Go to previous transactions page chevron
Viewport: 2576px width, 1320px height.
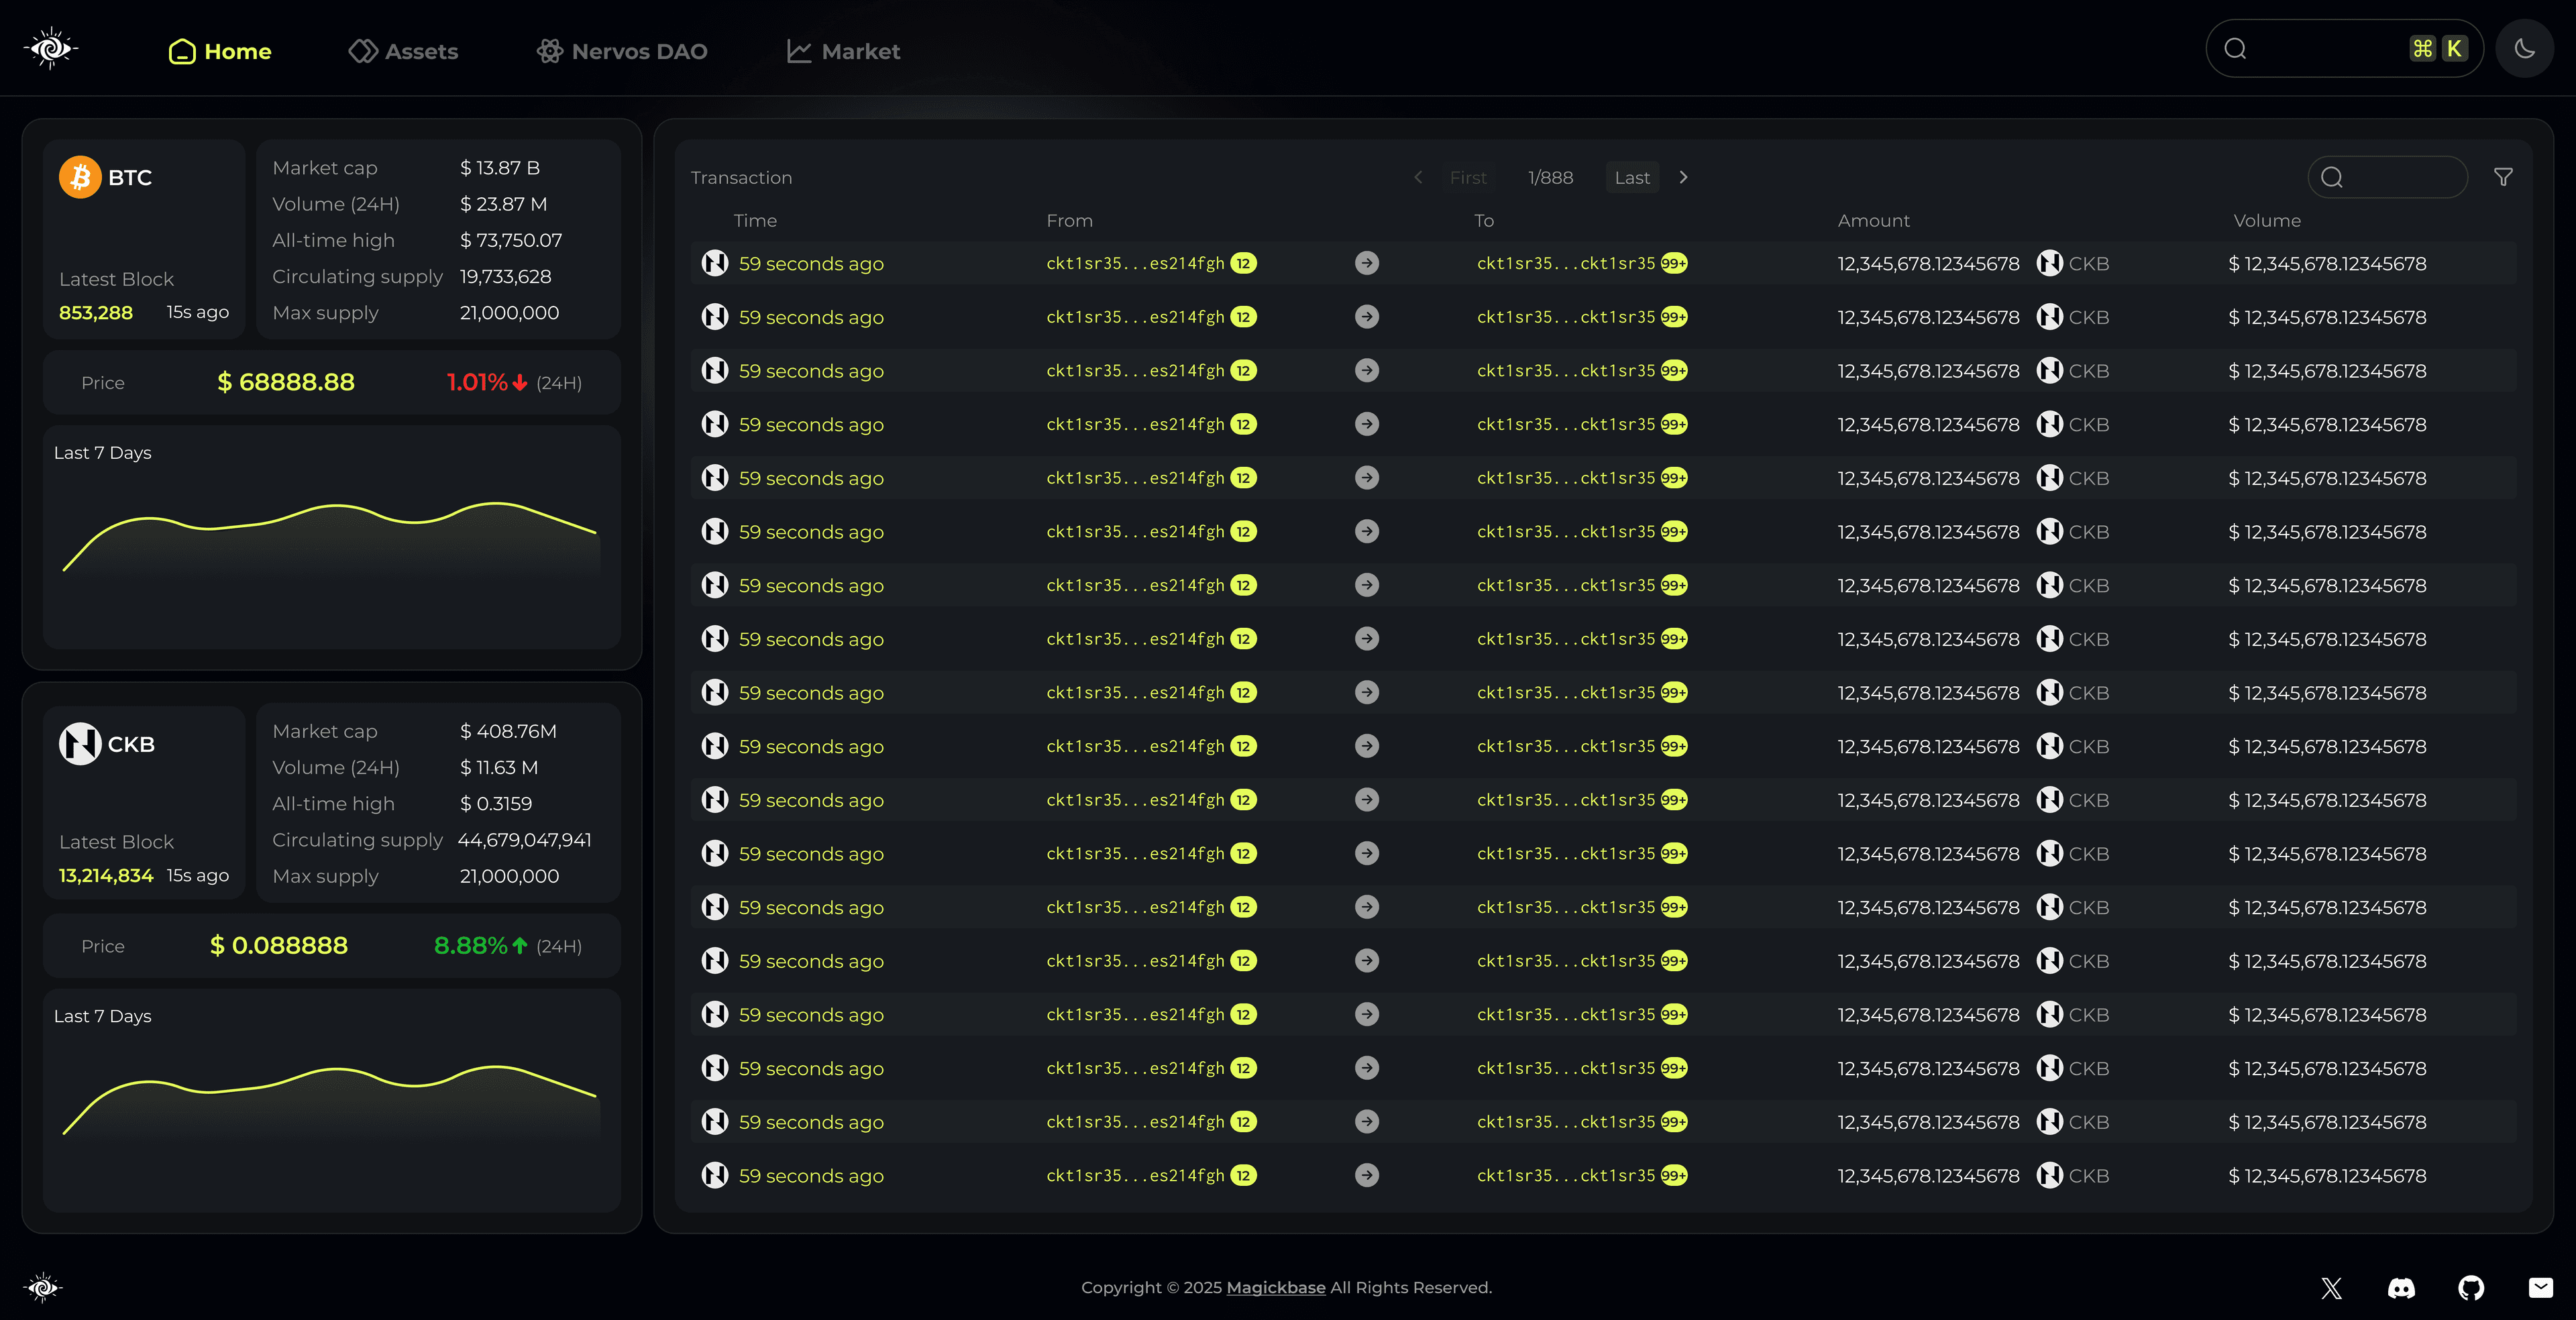(1418, 177)
